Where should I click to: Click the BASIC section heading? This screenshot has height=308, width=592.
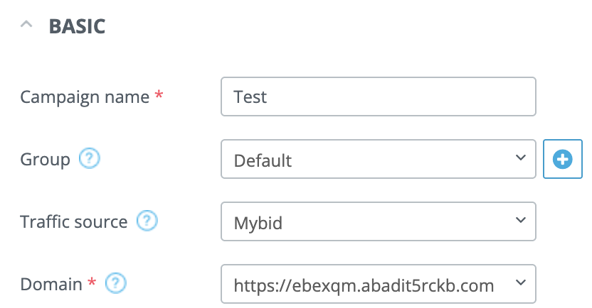(77, 27)
